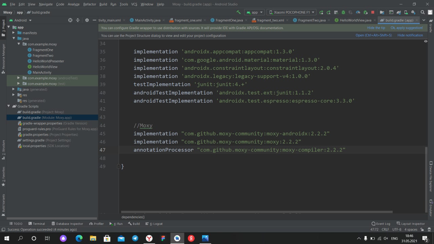434x244 pixels.
Task: Select build.gradle (Project: Moxy) file
Action: [x=41, y=112]
